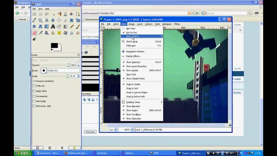This screenshot has height=156, width=277.
Task: Select the Zoom magnifier tool
Action: [x=40, y=20]
